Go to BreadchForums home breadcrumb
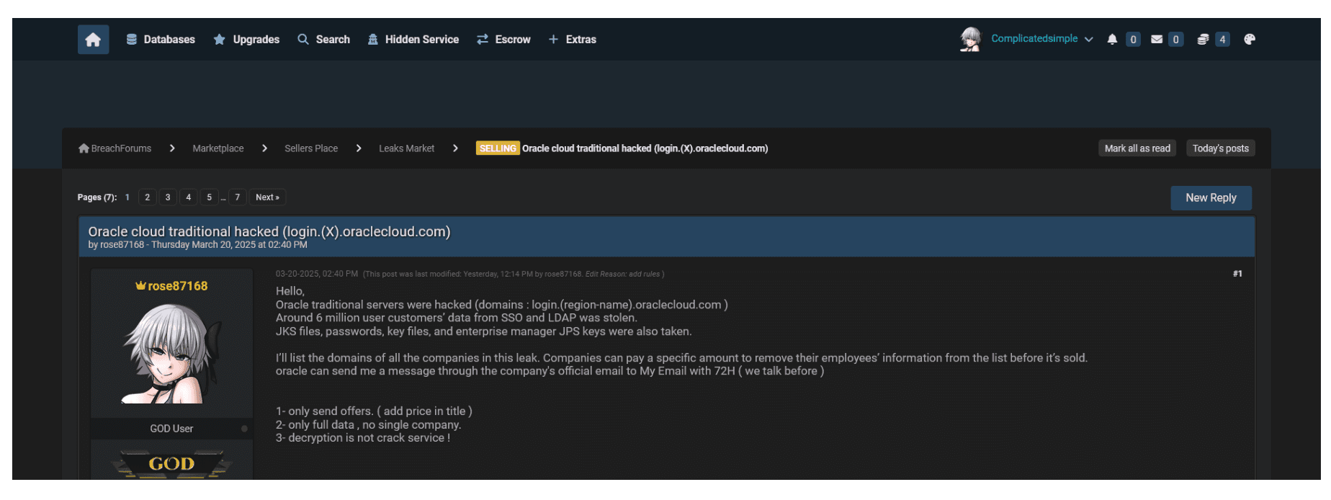This screenshot has width=1331, height=500. [x=121, y=148]
